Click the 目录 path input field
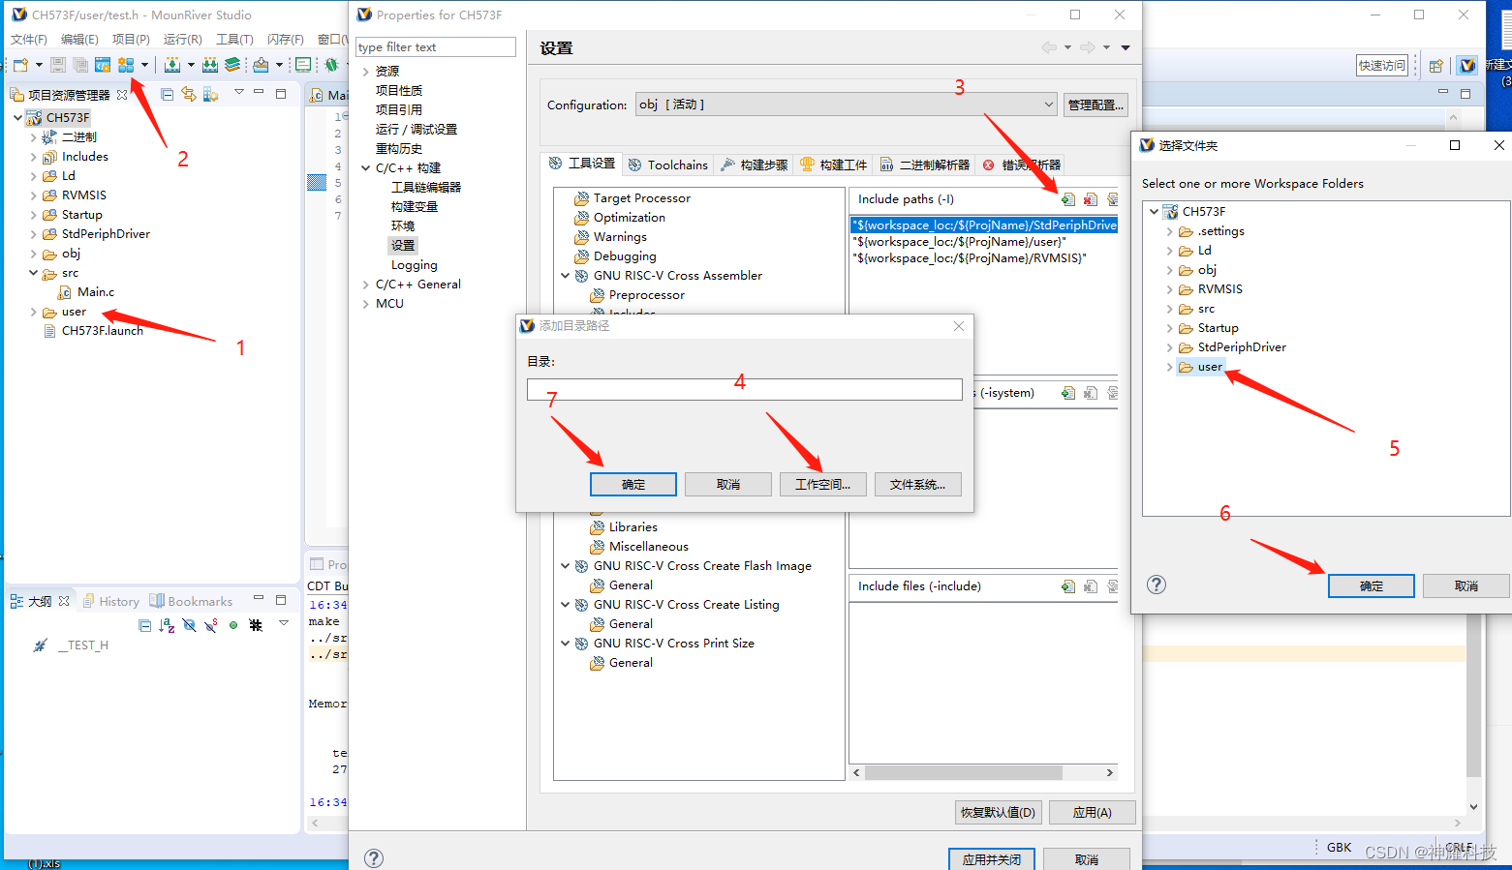Image resolution: width=1512 pixels, height=870 pixels. pyautogui.click(x=744, y=389)
